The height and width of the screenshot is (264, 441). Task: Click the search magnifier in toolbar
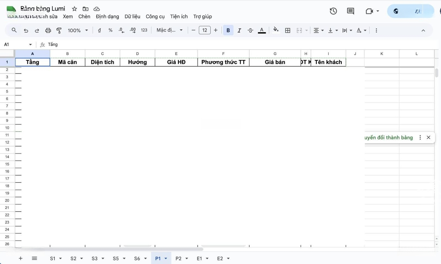click(14, 30)
